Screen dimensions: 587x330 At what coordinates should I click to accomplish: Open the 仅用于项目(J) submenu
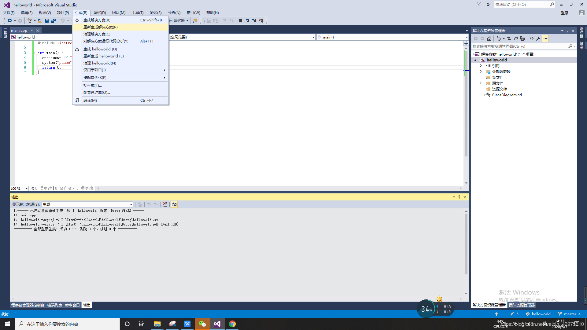[x=120, y=70]
